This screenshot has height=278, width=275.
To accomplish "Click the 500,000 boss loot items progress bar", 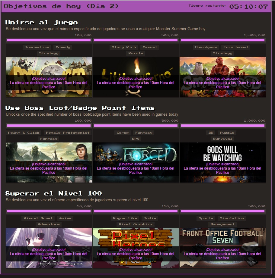I will click(x=136, y=126).
